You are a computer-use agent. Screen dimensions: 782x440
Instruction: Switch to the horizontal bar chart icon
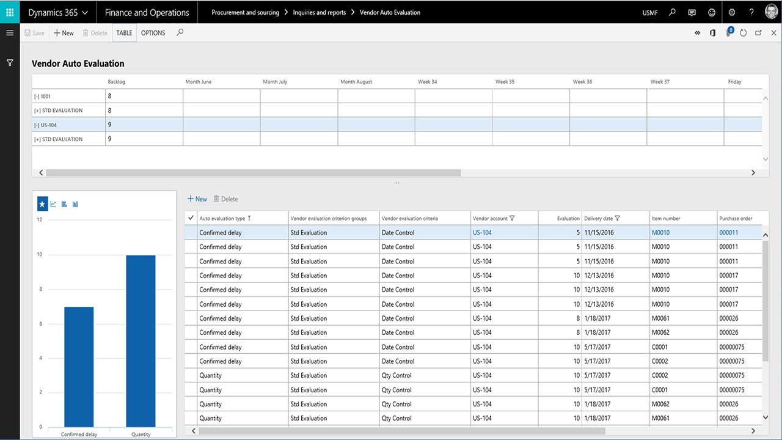pyautogui.click(x=64, y=204)
